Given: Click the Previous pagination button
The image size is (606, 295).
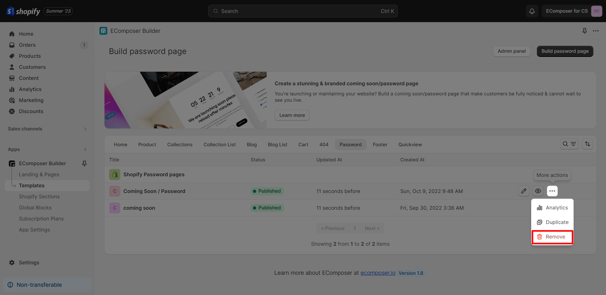Looking at the screenshot, I should [333, 228].
